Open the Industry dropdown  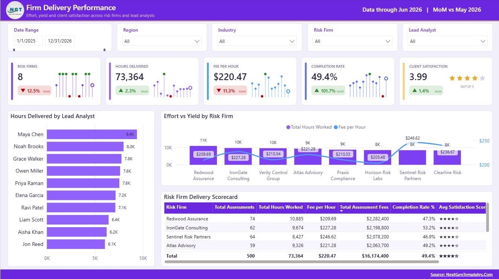[x=257, y=41]
